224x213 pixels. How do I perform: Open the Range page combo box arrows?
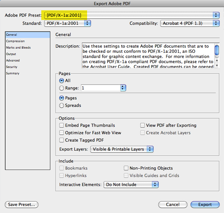[x=123, y=88]
